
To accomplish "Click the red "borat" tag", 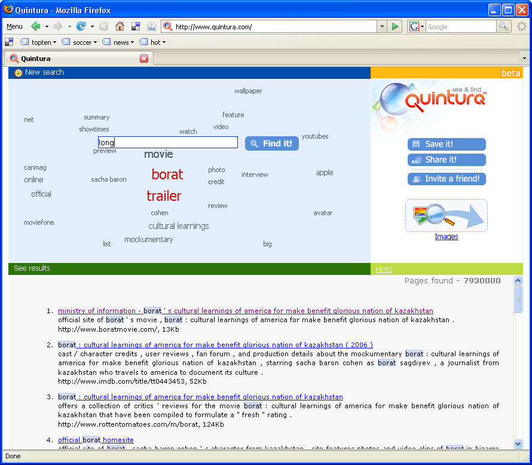I will click(167, 175).
